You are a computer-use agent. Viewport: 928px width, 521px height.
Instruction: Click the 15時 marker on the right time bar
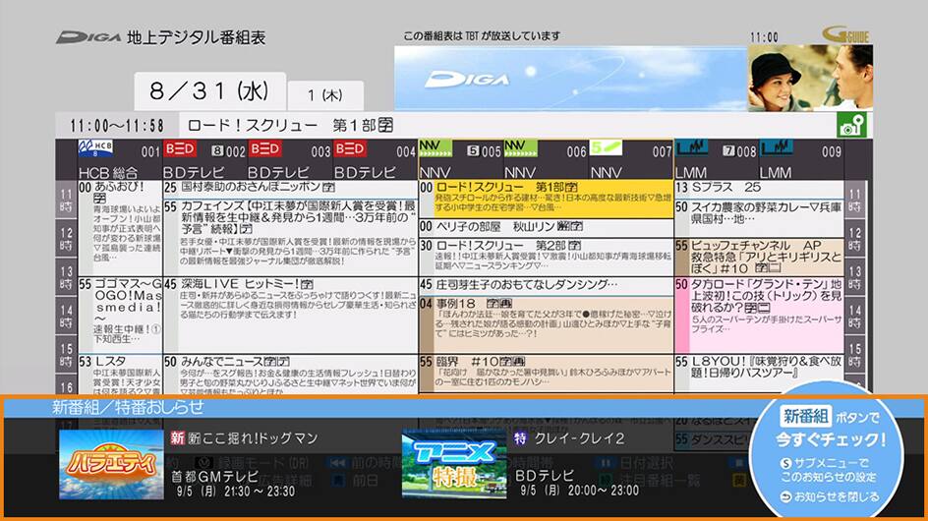click(854, 354)
